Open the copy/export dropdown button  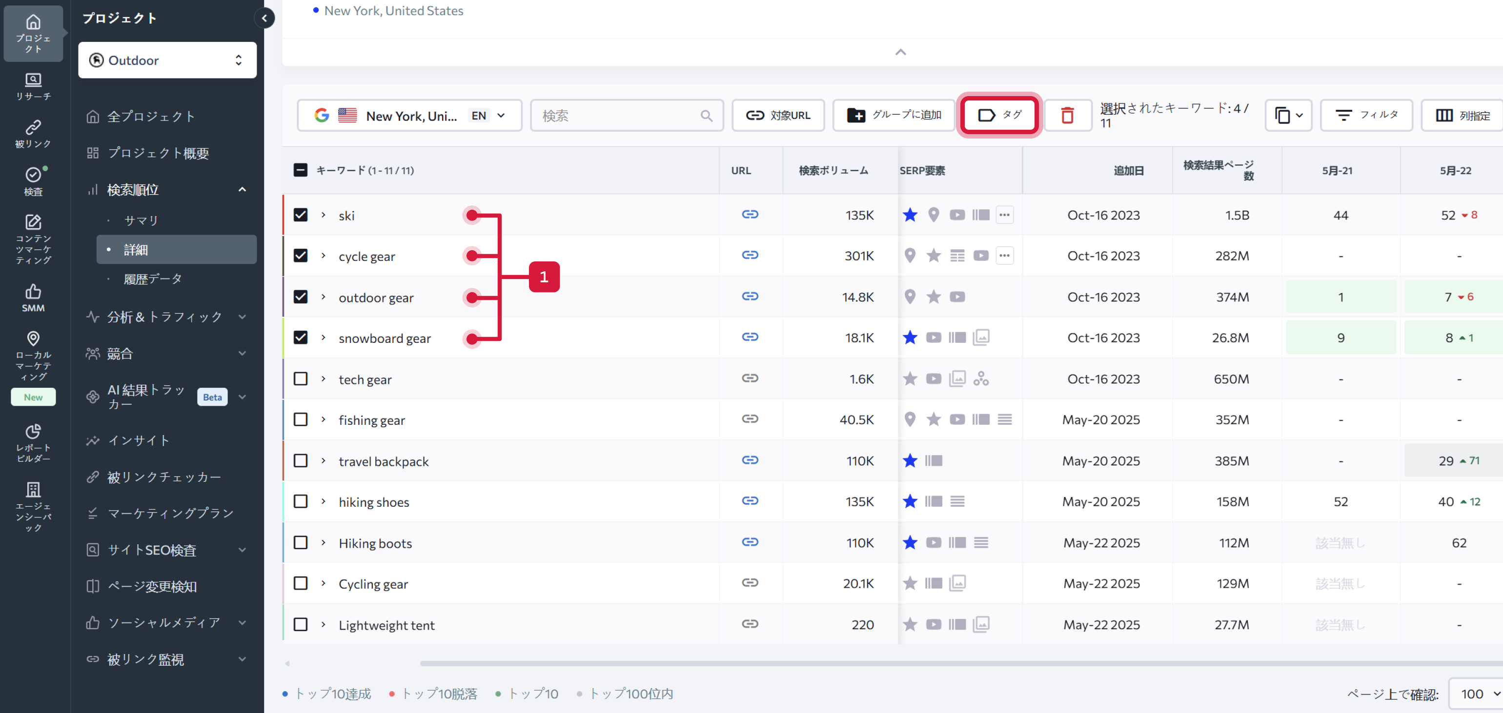point(1288,116)
